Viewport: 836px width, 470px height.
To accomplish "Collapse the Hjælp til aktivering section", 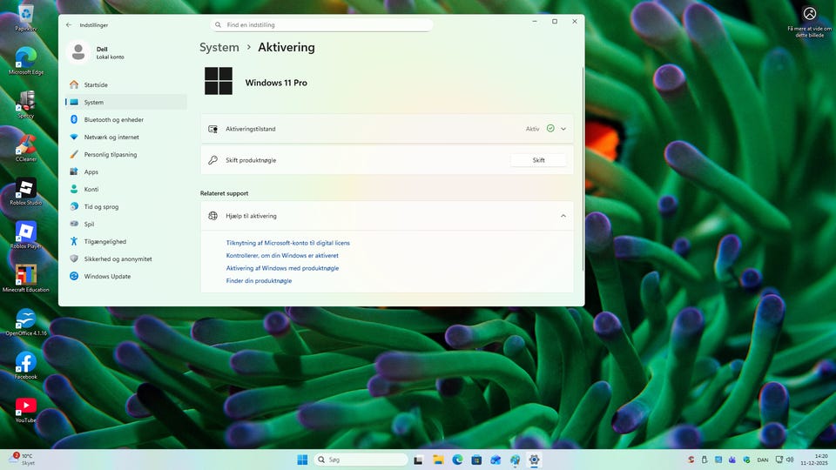I will click(563, 216).
